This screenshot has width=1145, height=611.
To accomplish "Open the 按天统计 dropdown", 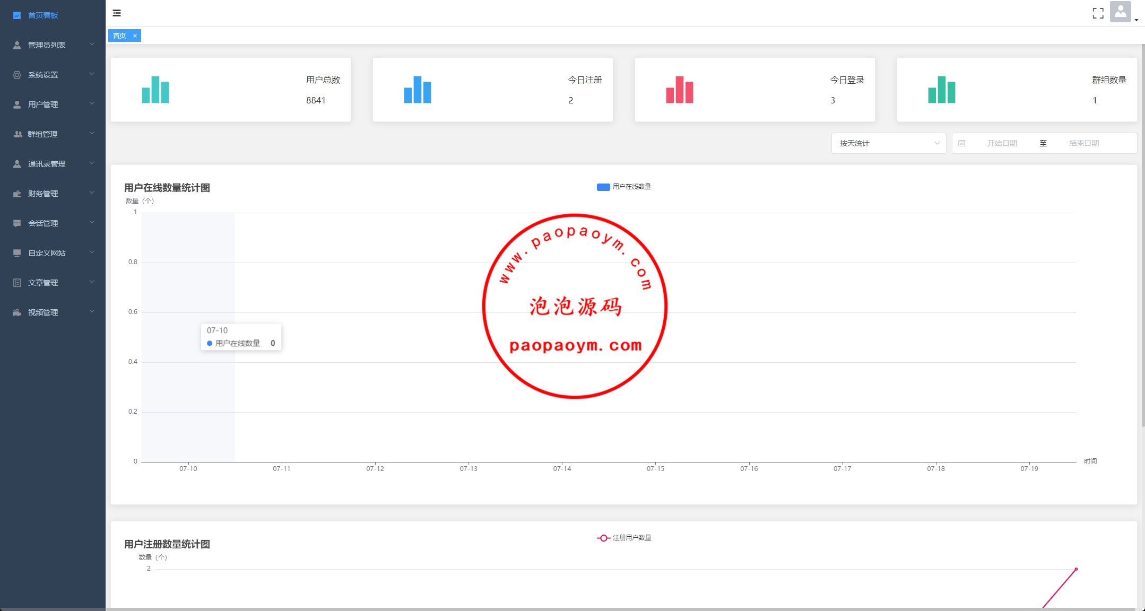I will point(889,143).
